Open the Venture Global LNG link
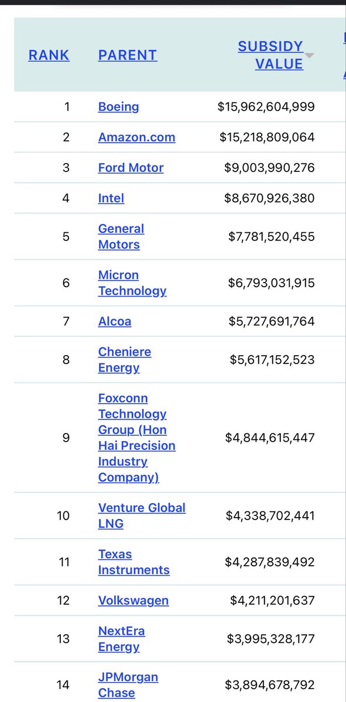This screenshot has height=702, width=346. pyautogui.click(x=142, y=515)
